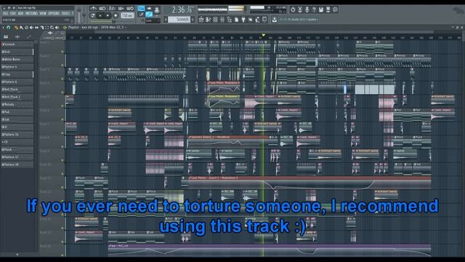Viewport: 465px width, 262px height.
Task: Open the channel rack icon
Action: pos(215,20)
